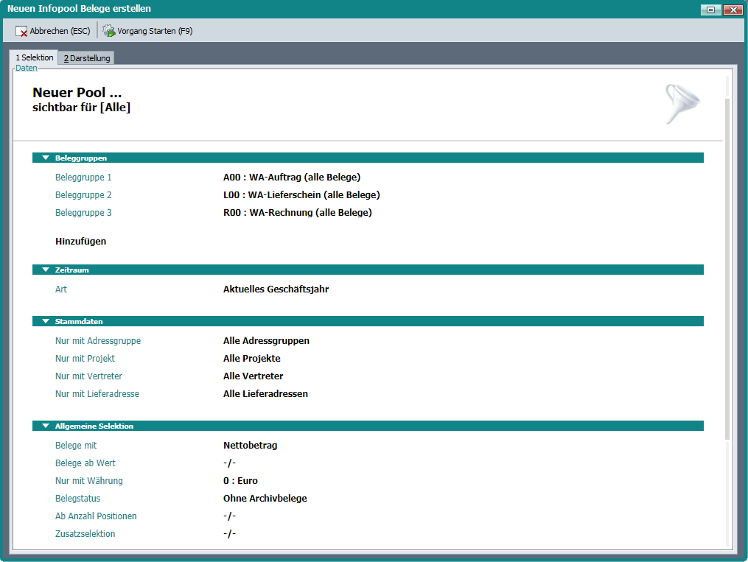
Task: Select the Alle Adressgruppen value
Action: pyautogui.click(x=266, y=341)
